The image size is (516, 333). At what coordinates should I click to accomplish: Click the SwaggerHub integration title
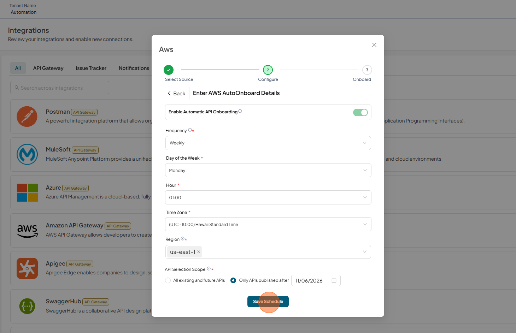(63, 301)
